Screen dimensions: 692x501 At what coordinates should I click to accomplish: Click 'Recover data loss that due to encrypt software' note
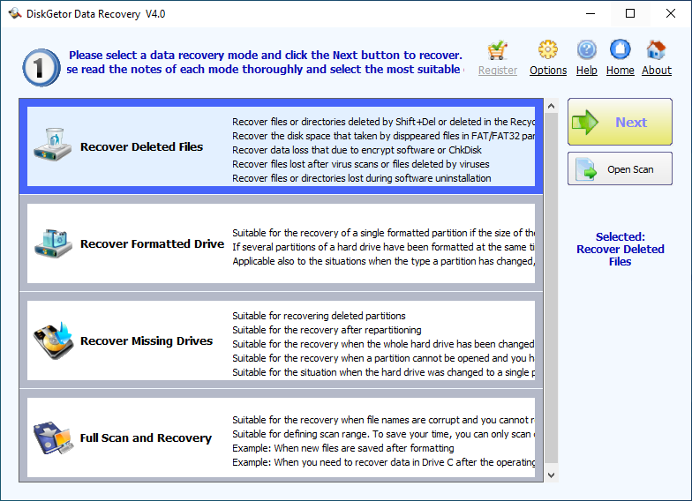(x=357, y=150)
